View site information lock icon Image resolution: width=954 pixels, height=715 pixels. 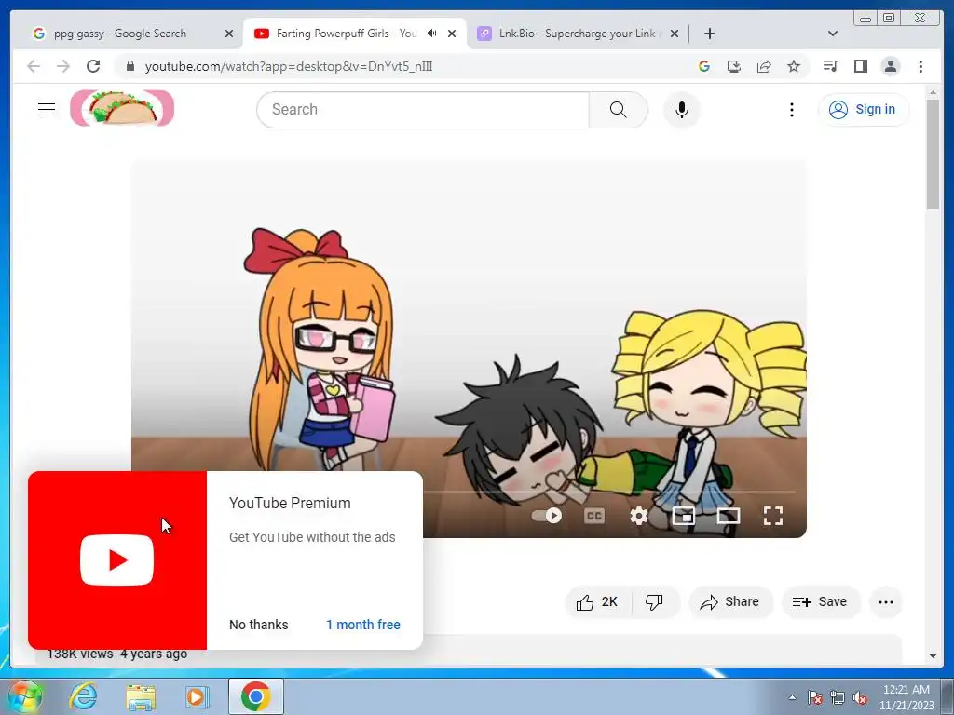pyautogui.click(x=129, y=66)
